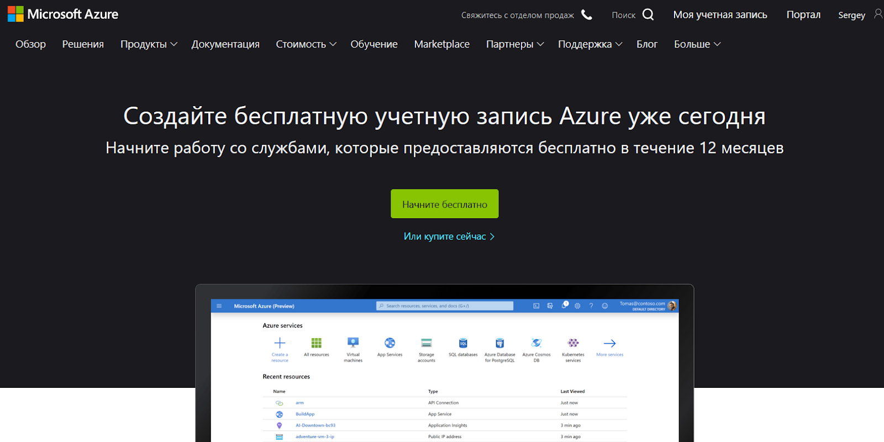Click Tomas avatar photo in preview header

coord(672,306)
